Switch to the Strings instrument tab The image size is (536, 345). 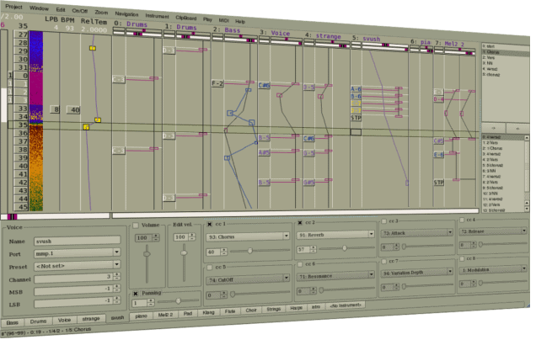click(273, 309)
